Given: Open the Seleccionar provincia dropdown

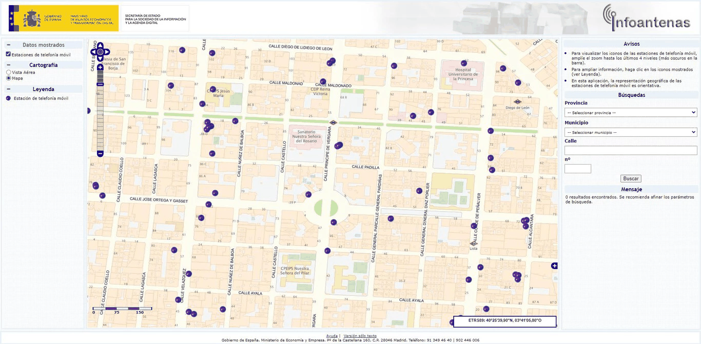Looking at the screenshot, I should coord(631,112).
